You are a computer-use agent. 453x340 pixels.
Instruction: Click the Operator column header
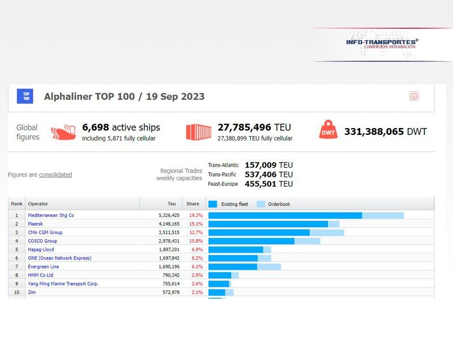82,203
